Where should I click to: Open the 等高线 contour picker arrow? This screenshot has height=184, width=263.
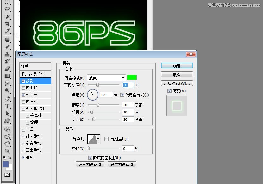pyautogui.click(x=98, y=139)
